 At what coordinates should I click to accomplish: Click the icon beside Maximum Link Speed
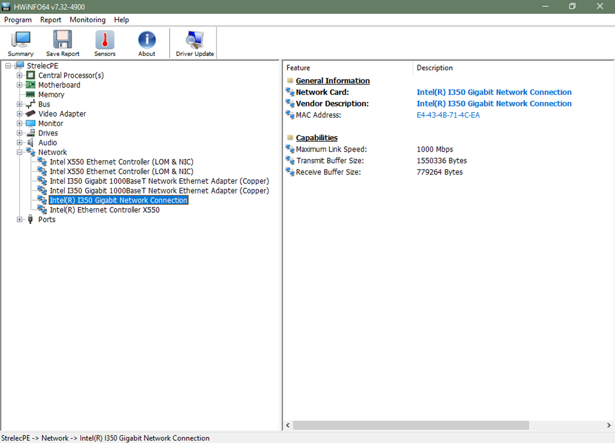pos(290,149)
